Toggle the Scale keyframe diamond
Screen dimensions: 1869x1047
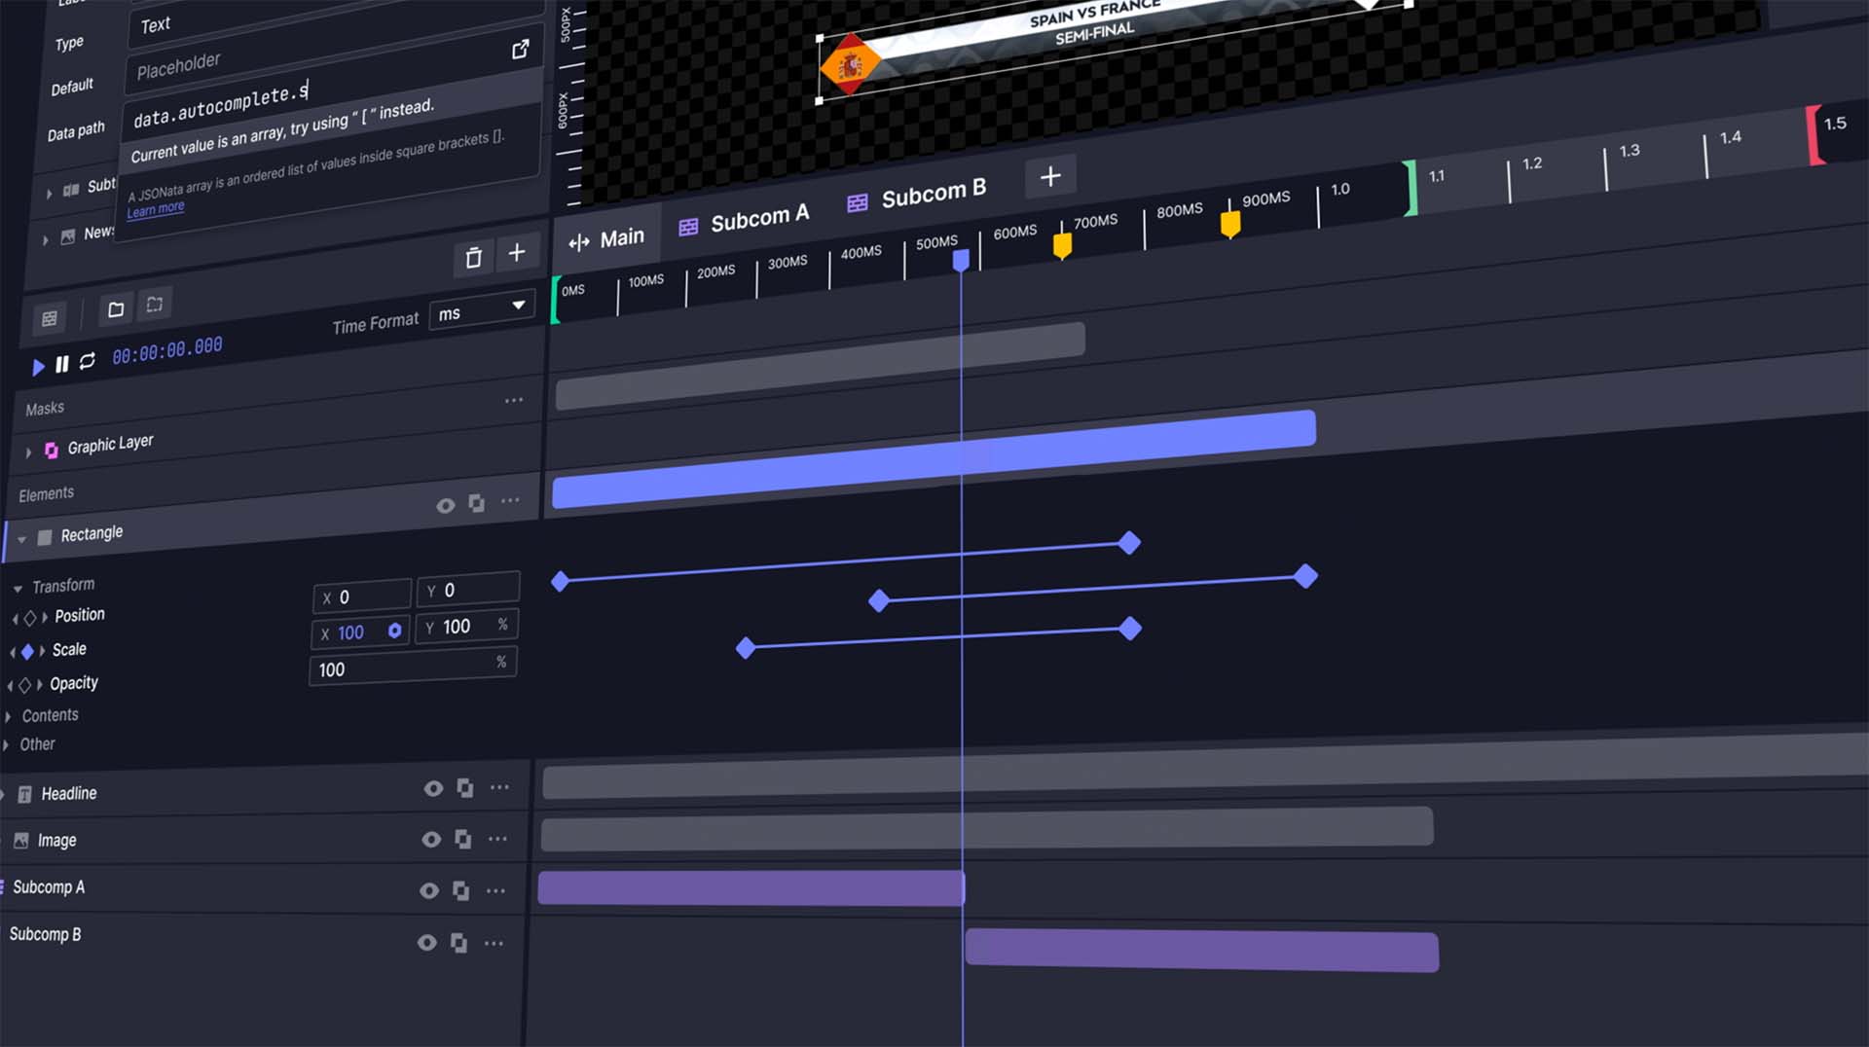tap(27, 652)
